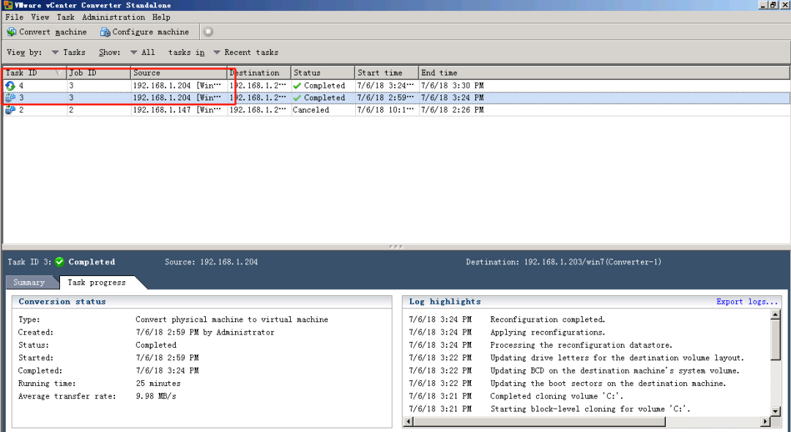The image size is (791, 432).
Task: Click the pane splitter grip dots
Action: tap(396, 247)
